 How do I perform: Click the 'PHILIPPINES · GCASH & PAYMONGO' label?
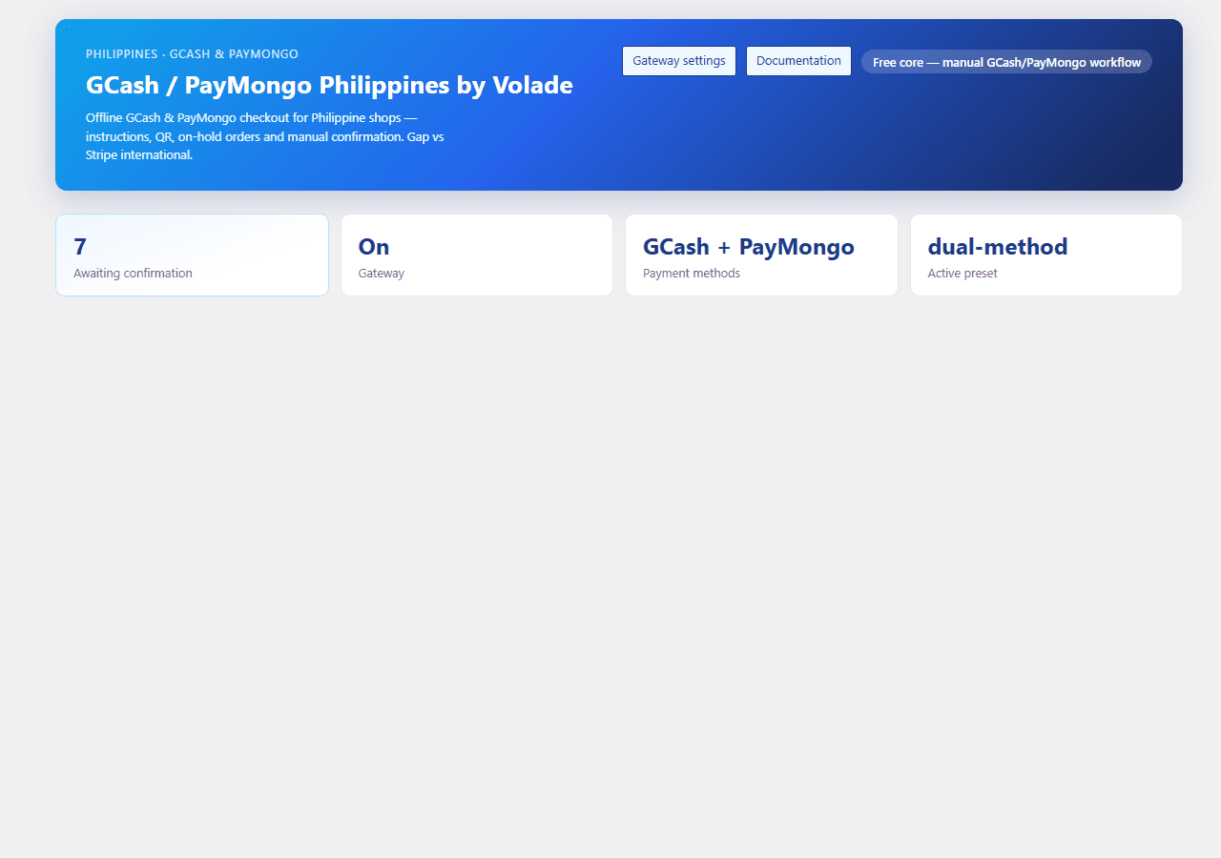coord(192,54)
